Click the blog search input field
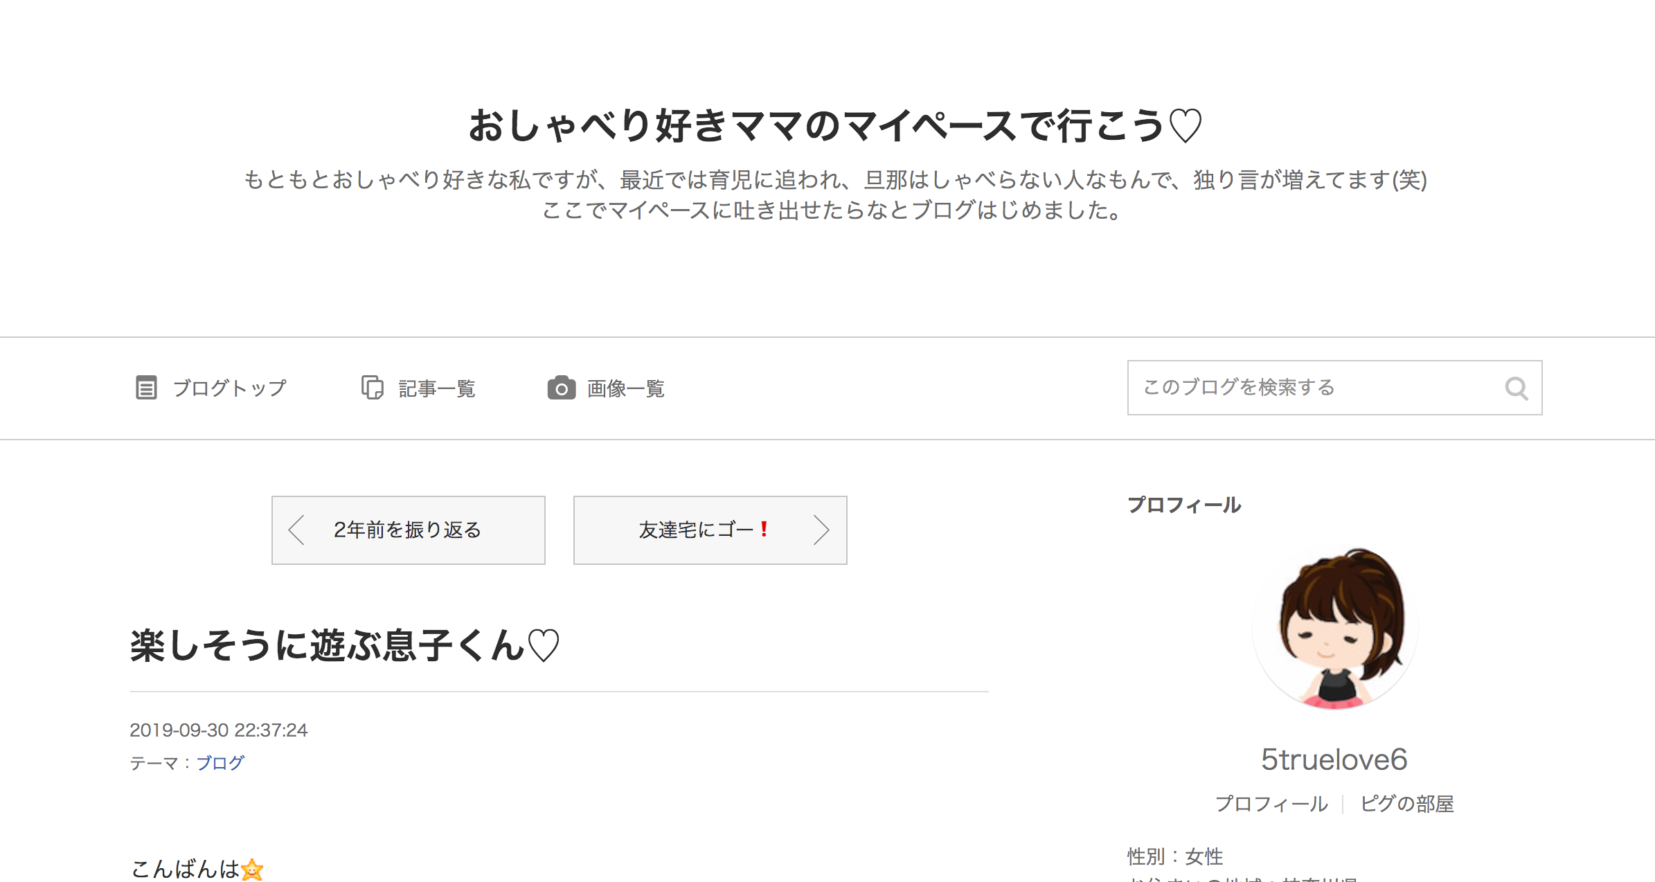 click(1334, 388)
